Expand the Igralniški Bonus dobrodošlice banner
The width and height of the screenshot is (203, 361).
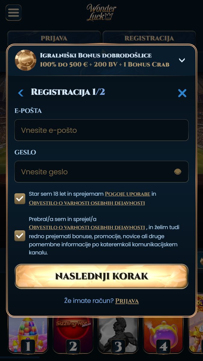click(101, 60)
